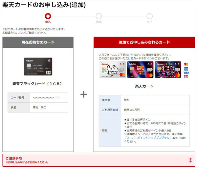Image resolution: width=197 pixels, height=170 pixels.
Task: Click the Rakuten Black Card image
Action: click(38, 67)
